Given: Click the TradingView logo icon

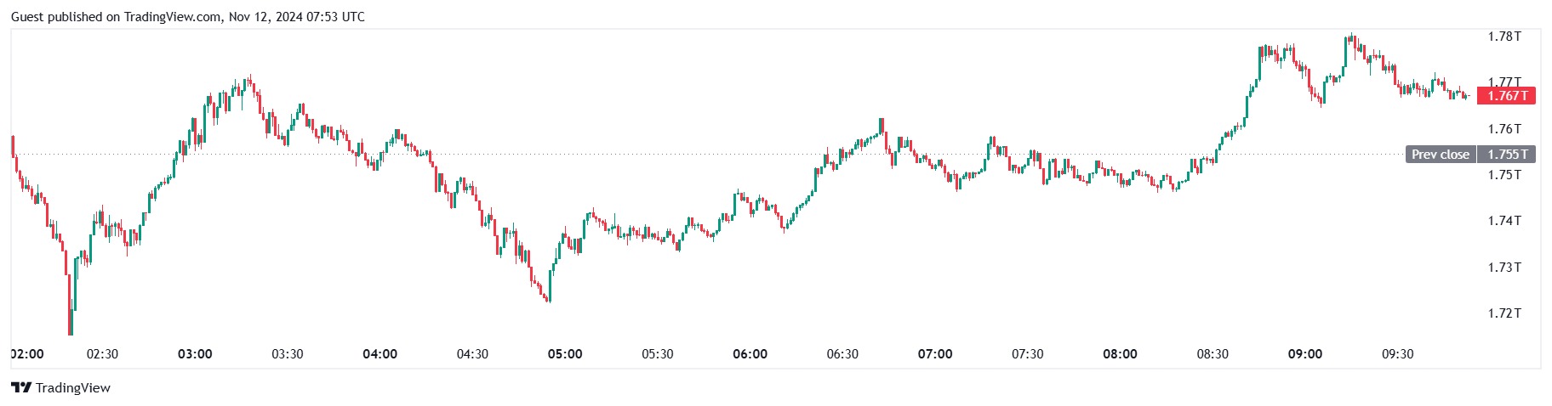Looking at the screenshot, I should (21, 388).
